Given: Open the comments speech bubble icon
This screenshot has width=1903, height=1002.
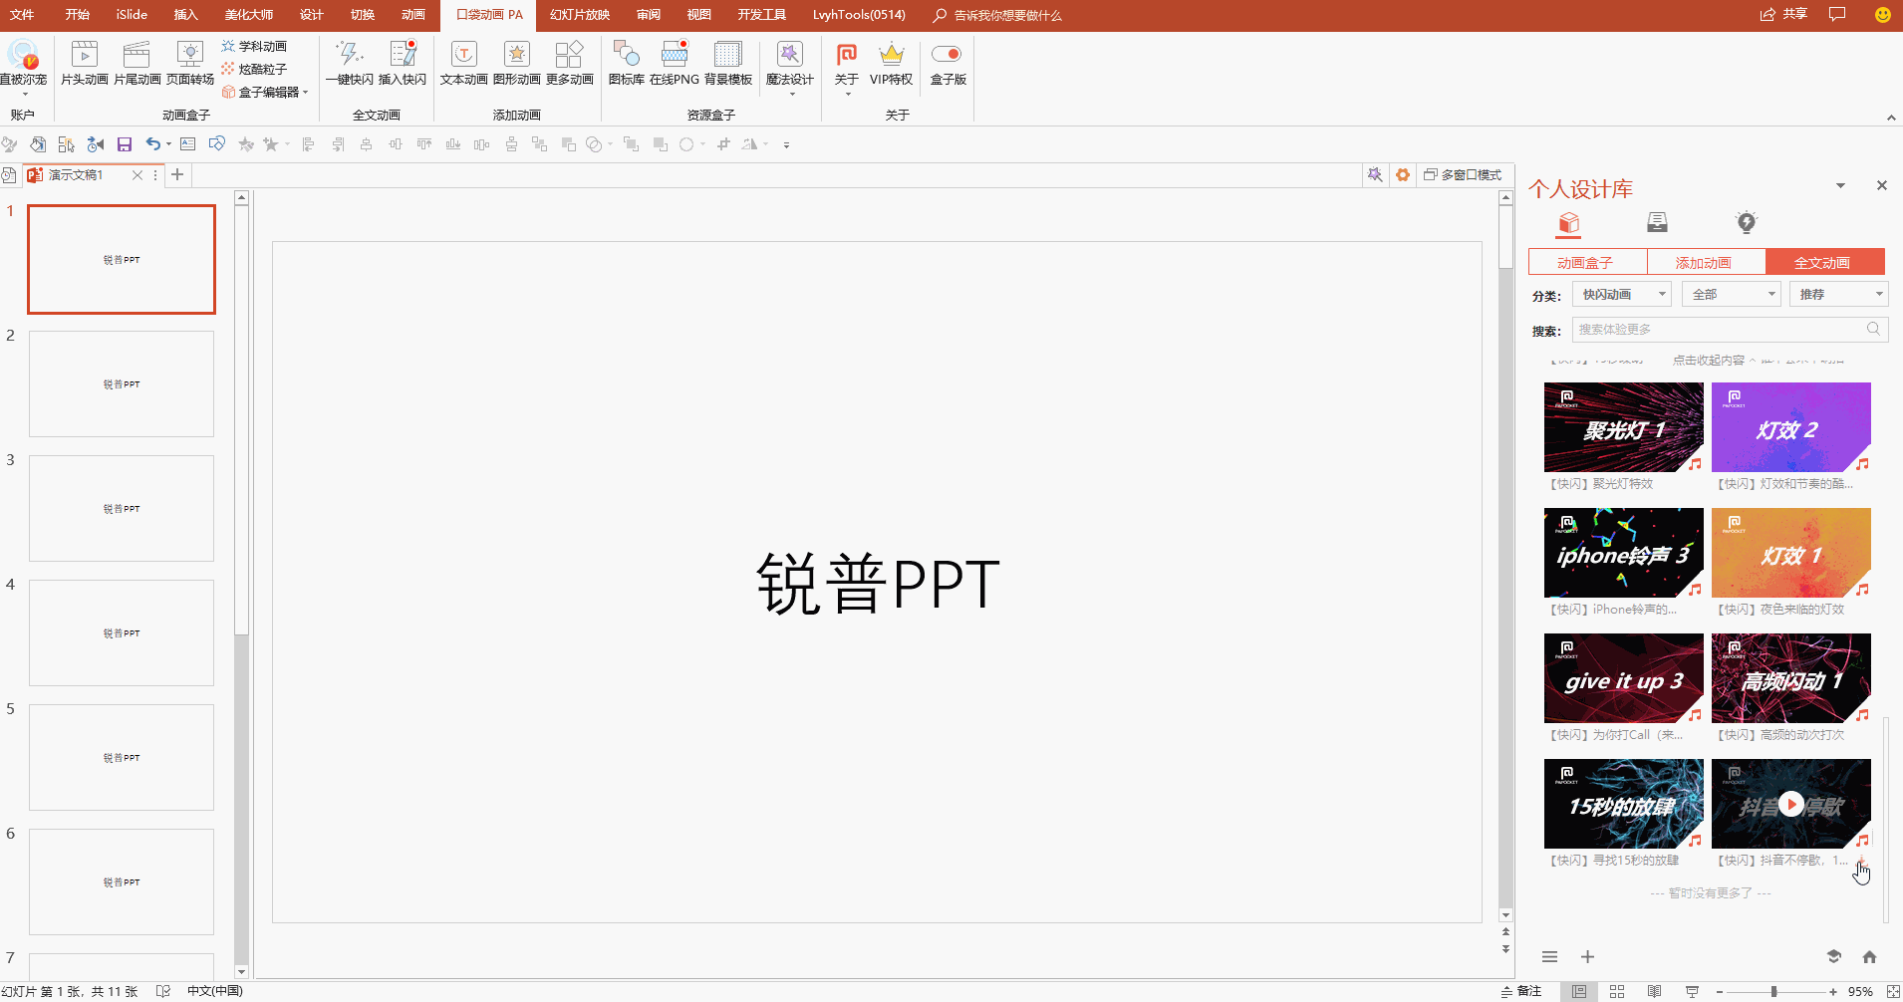Looking at the screenshot, I should (1837, 15).
